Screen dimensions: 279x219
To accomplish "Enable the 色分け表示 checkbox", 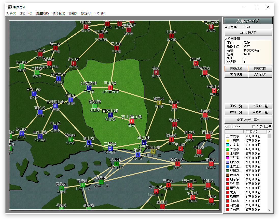I will [253, 127].
